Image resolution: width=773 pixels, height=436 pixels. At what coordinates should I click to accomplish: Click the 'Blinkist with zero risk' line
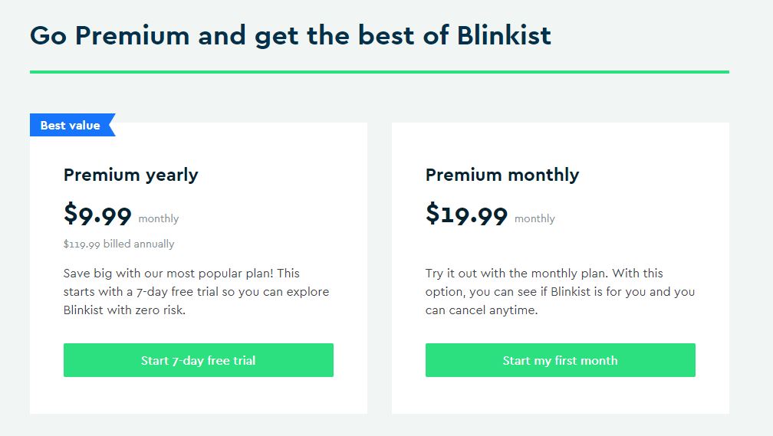[x=124, y=310]
